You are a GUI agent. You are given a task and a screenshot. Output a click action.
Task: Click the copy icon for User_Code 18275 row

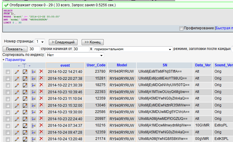pos(33,85)
